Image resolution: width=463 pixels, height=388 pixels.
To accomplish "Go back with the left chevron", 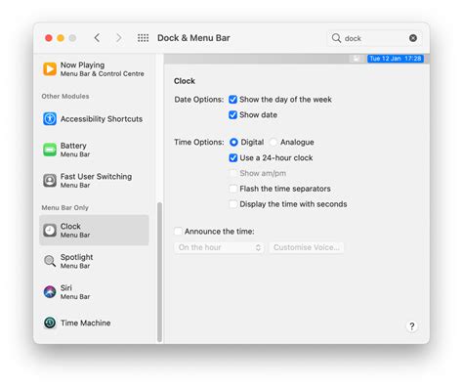I will click(97, 38).
